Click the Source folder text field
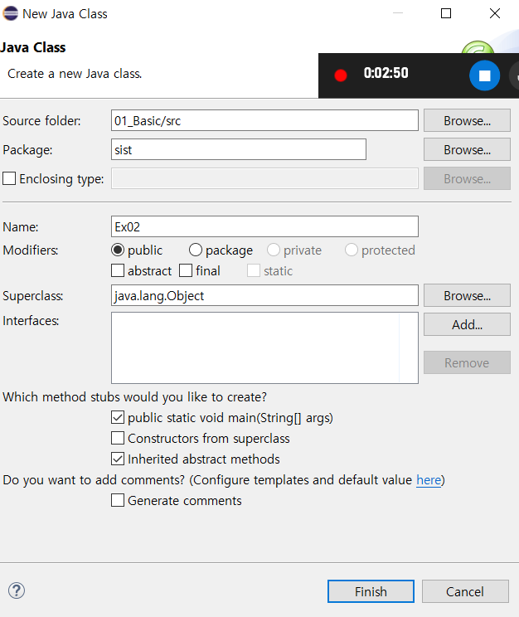 264,120
